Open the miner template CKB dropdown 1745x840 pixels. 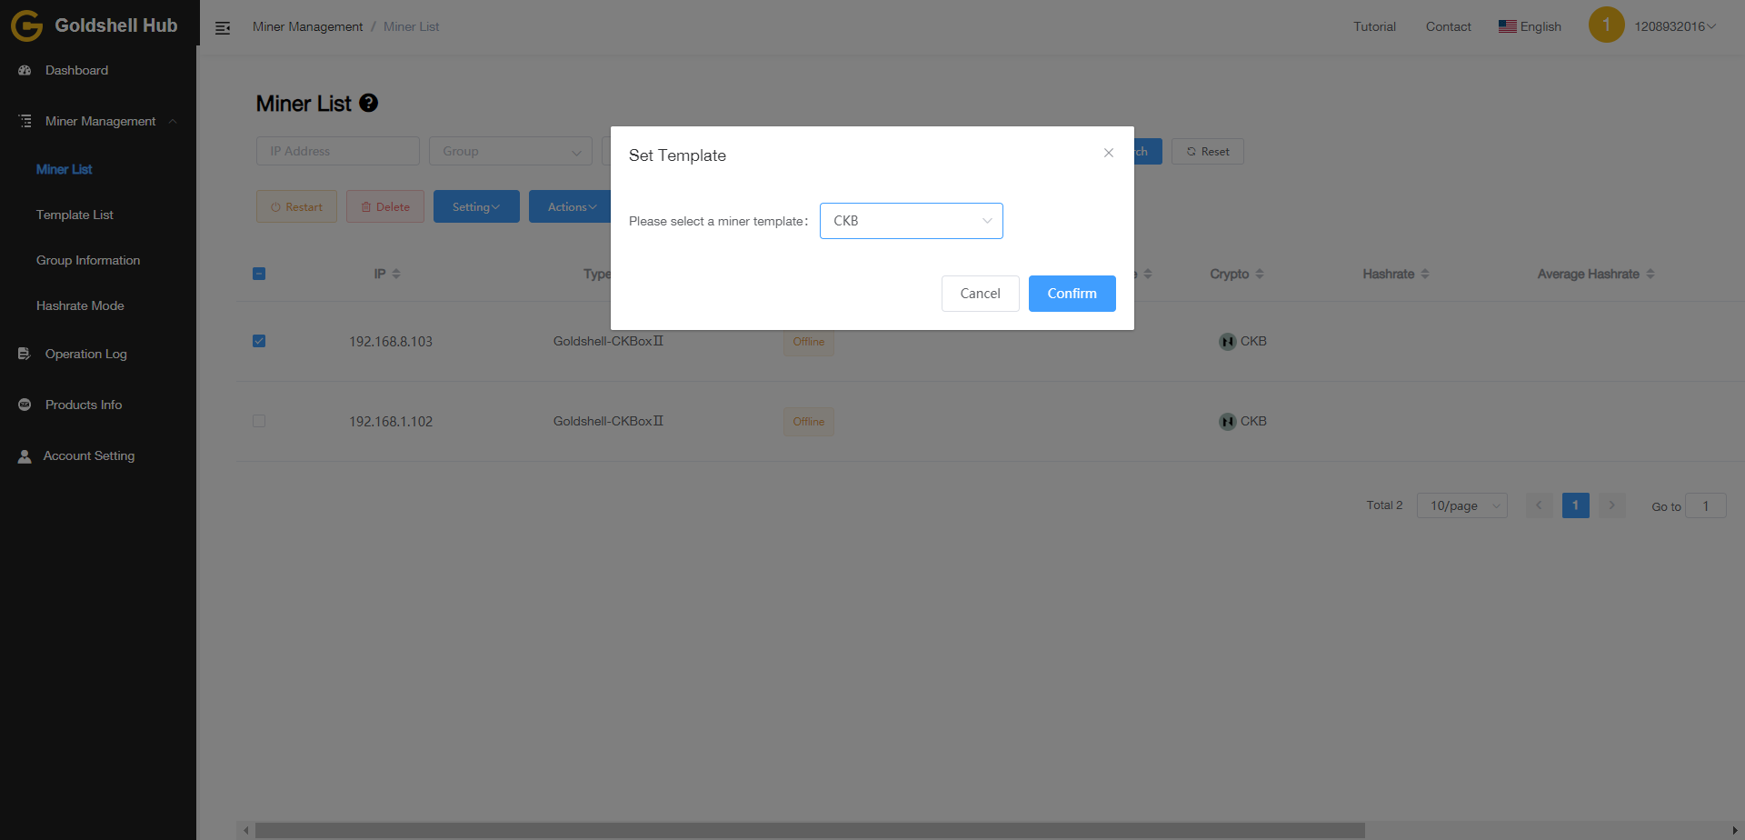[x=911, y=221]
